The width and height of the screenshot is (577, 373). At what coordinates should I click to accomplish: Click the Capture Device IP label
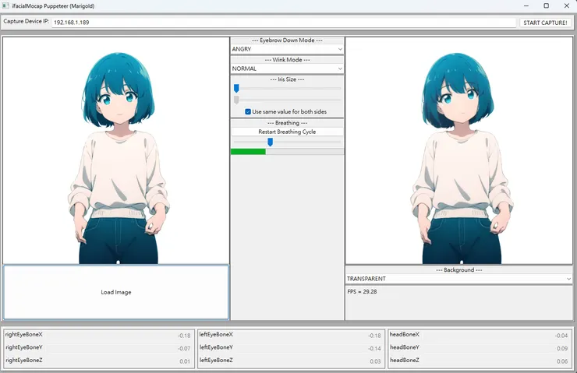tap(27, 21)
